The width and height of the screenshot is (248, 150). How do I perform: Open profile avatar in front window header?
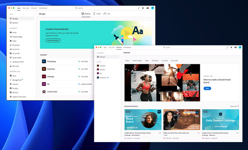(240, 47)
